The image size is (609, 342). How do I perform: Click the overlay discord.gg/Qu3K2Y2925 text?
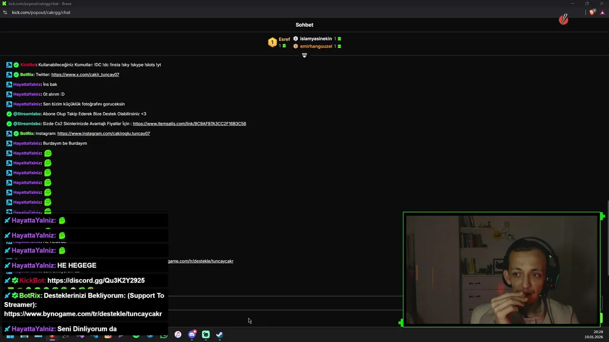(96, 281)
